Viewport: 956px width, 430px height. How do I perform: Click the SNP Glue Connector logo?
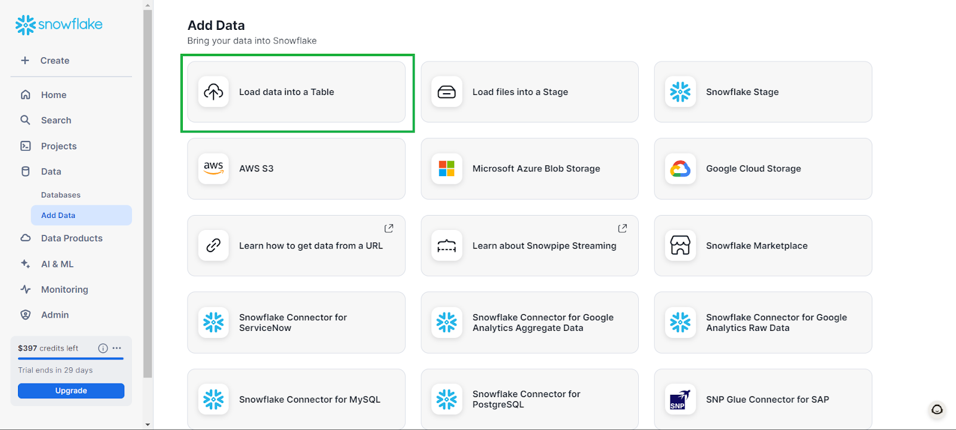pyautogui.click(x=680, y=399)
